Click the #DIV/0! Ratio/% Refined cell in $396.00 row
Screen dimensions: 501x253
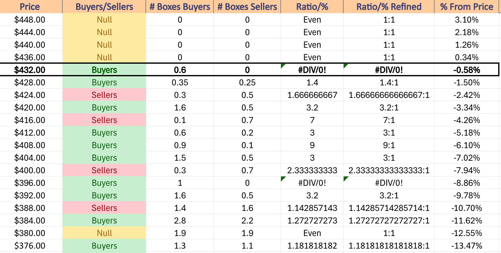click(x=389, y=183)
